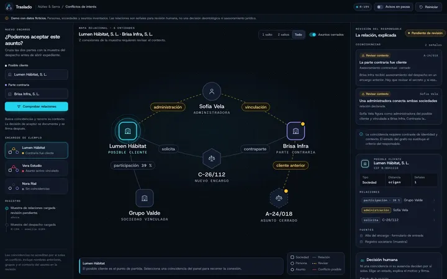The image size is (447, 279).
Task: Select the Brisa Infra company node
Action: tap(296, 131)
